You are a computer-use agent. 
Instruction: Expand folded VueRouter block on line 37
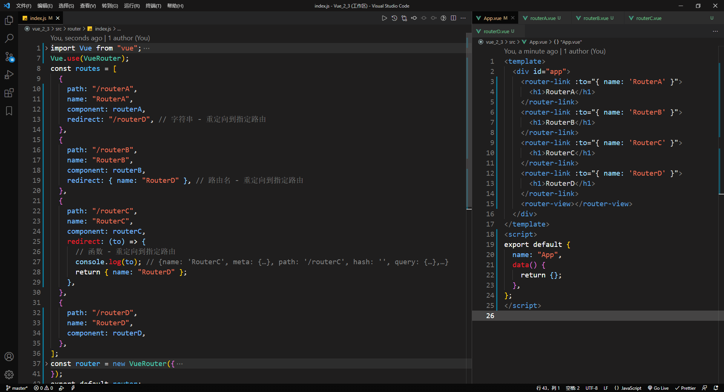pos(47,364)
